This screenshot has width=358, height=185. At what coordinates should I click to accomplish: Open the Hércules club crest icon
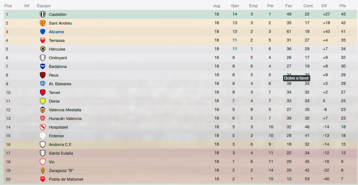pyautogui.click(x=43, y=49)
